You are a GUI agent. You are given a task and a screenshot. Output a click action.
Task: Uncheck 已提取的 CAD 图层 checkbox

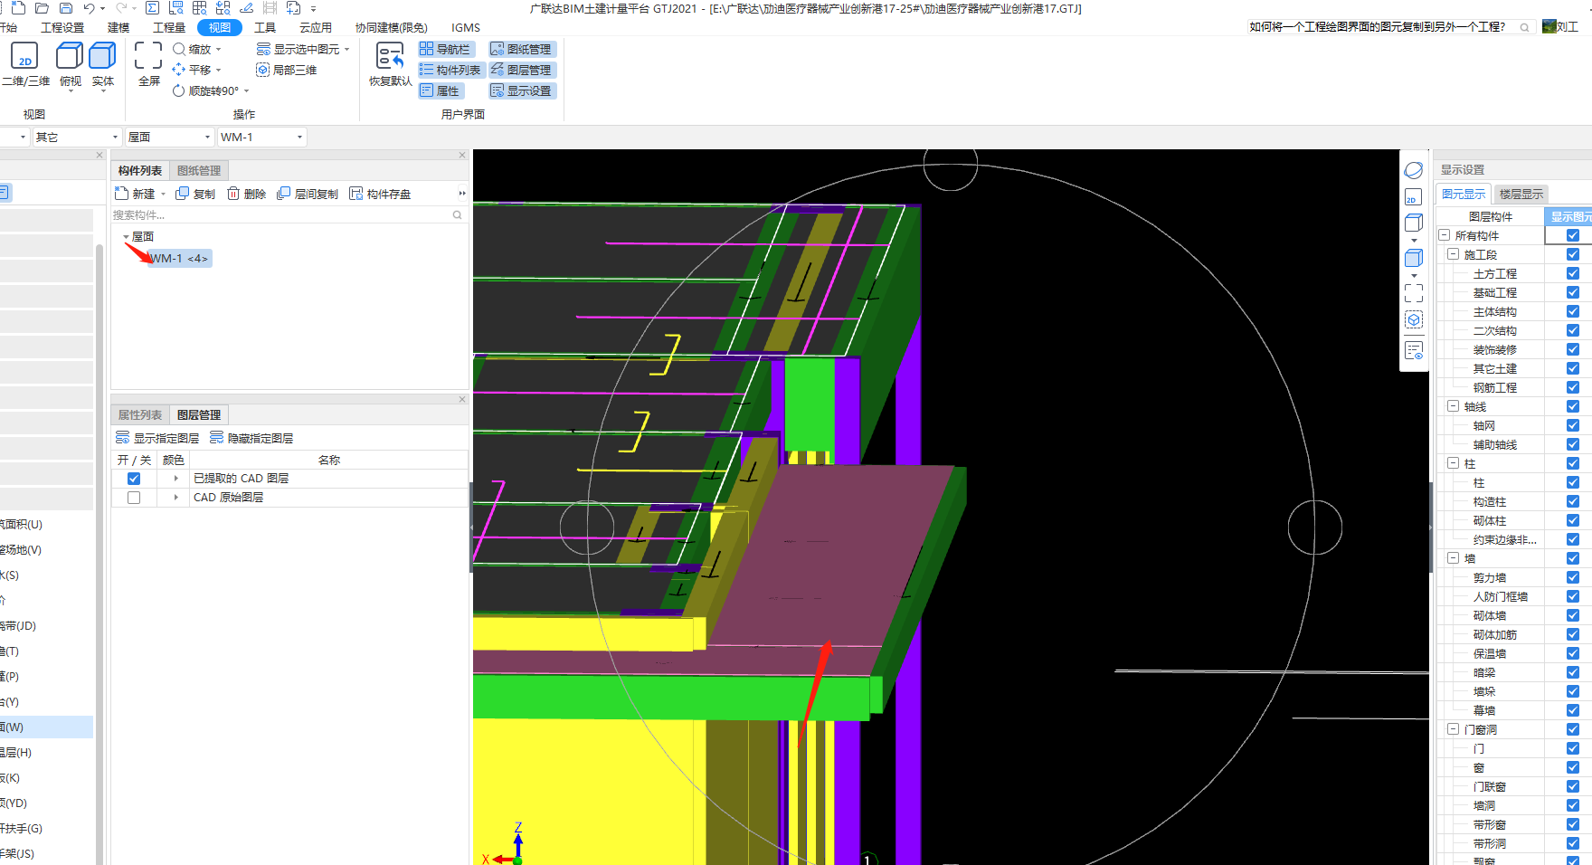click(134, 479)
